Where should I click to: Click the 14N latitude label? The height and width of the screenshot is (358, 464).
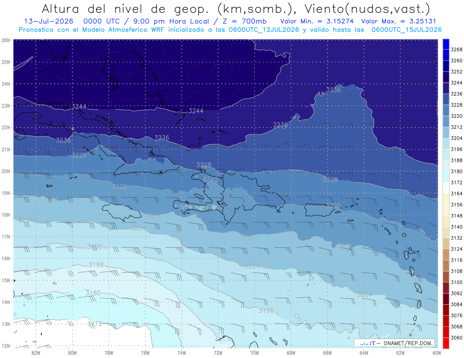[6, 302]
